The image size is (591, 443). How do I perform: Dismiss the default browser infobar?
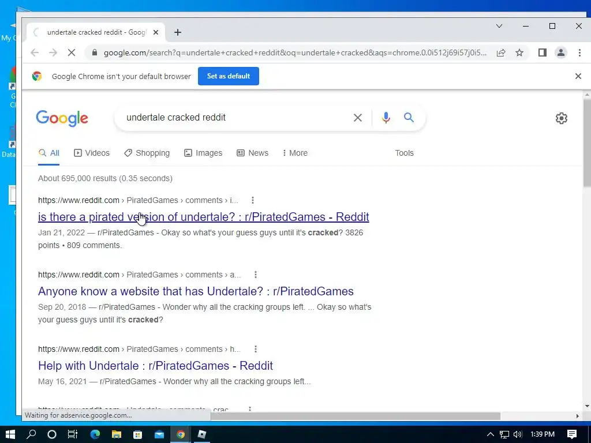pos(578,76)
